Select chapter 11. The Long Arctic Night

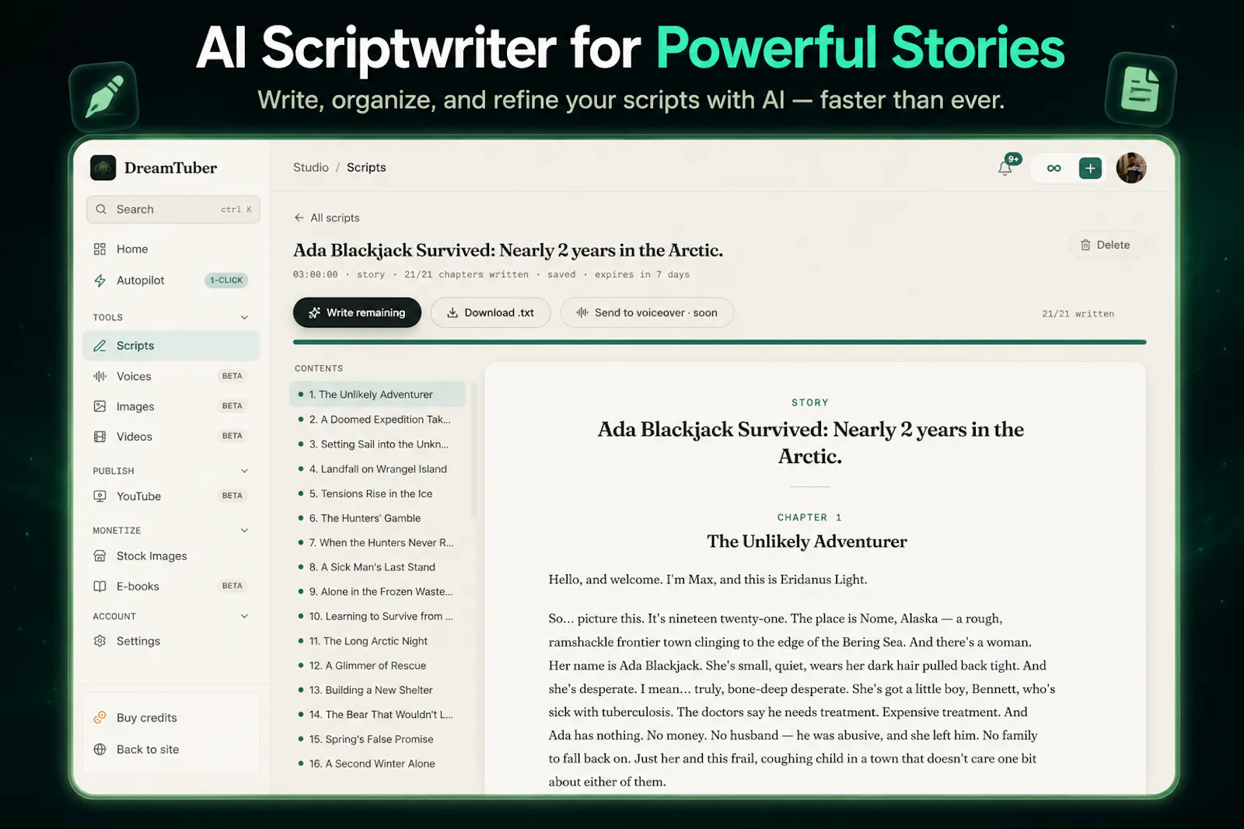[x=377, y=641]
